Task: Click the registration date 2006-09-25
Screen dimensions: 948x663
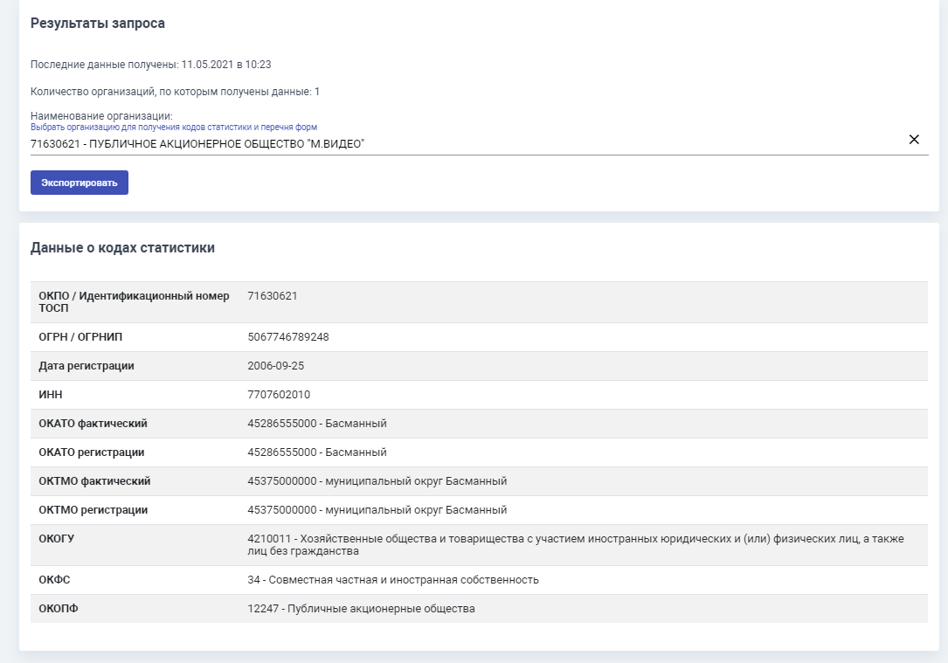Action: (276, 366)
